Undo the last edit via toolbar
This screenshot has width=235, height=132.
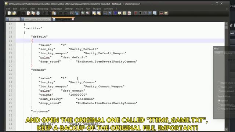point(60,13)
